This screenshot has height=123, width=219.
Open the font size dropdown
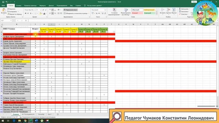point(41,10)
